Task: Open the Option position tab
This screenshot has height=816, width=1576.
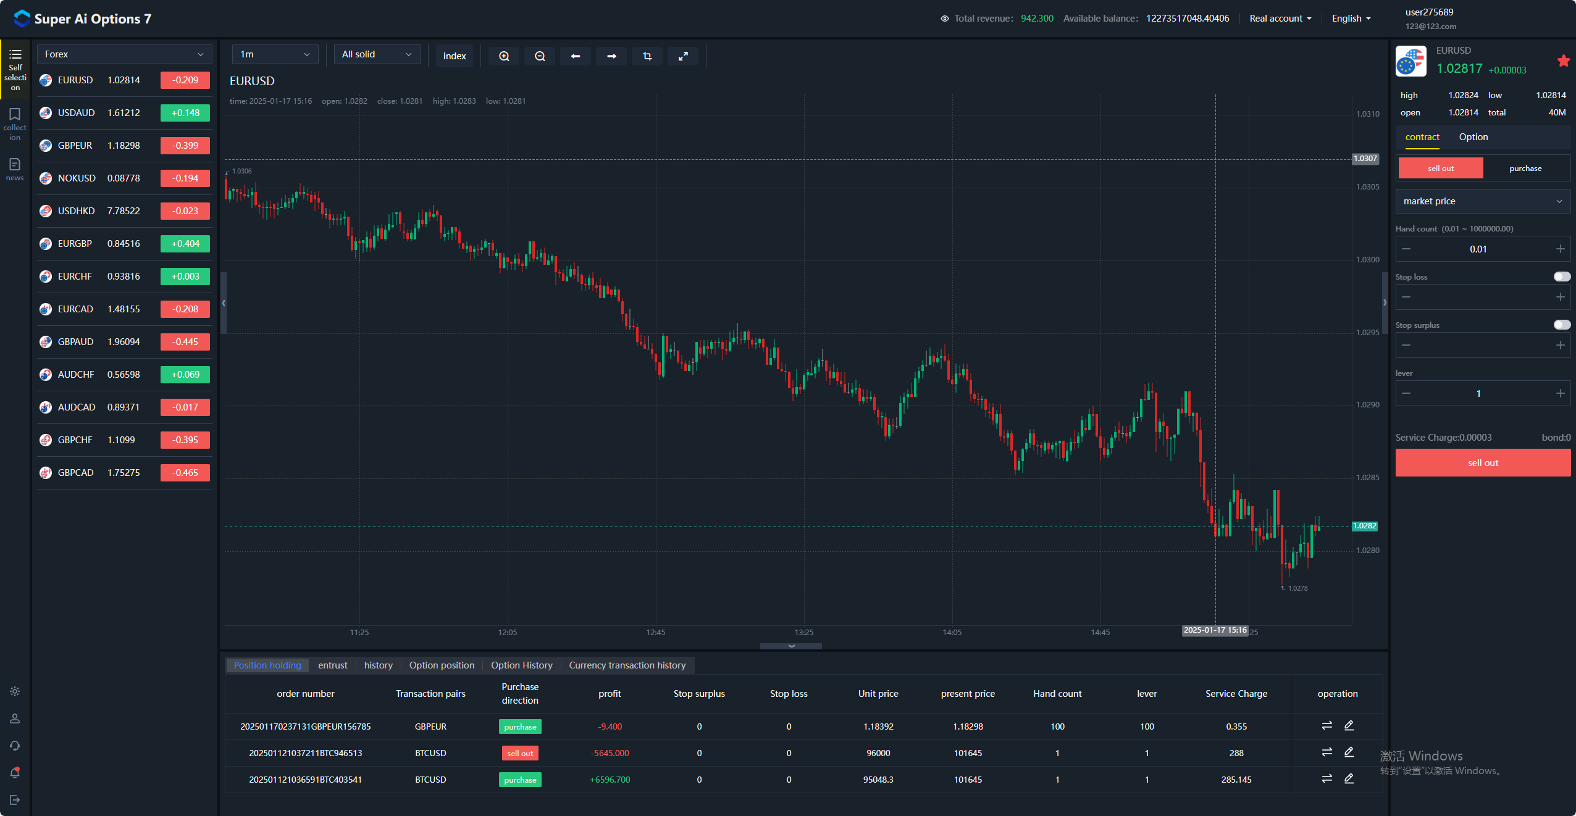Action: pyautogui.click(x=442, y=665)
